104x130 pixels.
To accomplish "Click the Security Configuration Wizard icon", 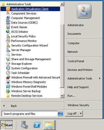I will 8,46.
